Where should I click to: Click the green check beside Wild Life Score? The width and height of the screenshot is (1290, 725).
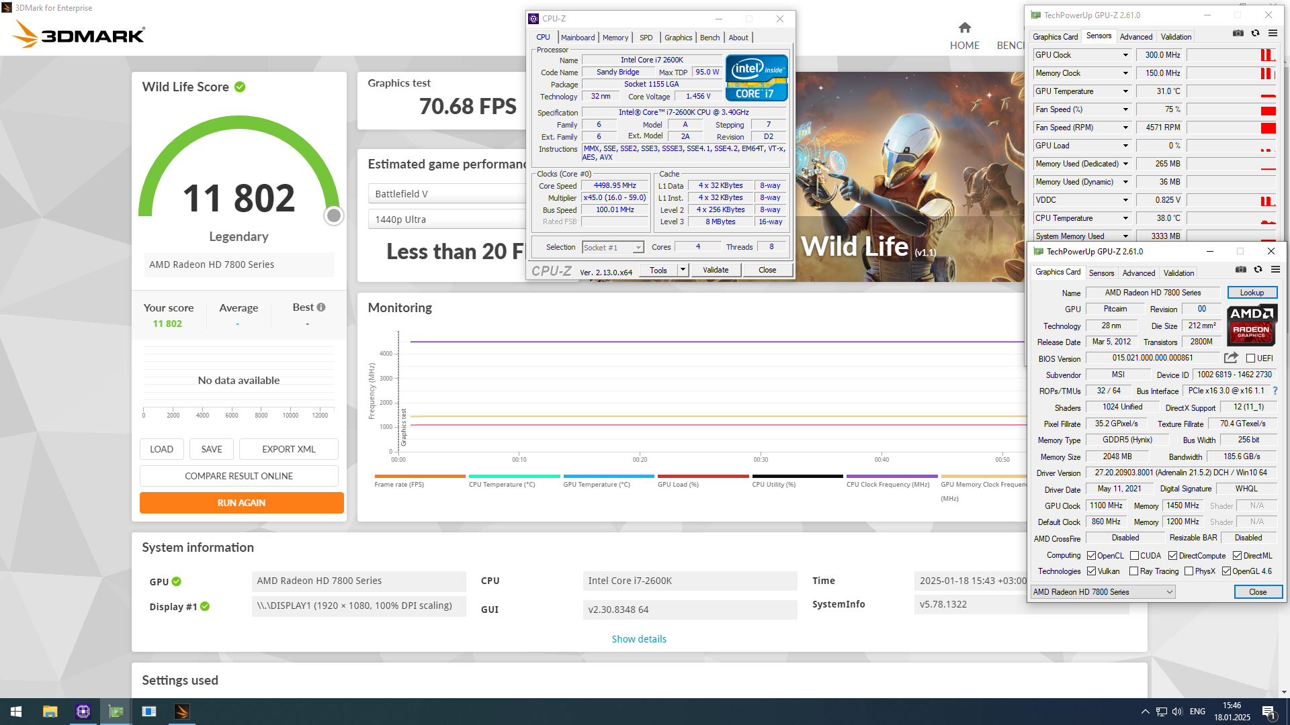click(x=240, y=87)
